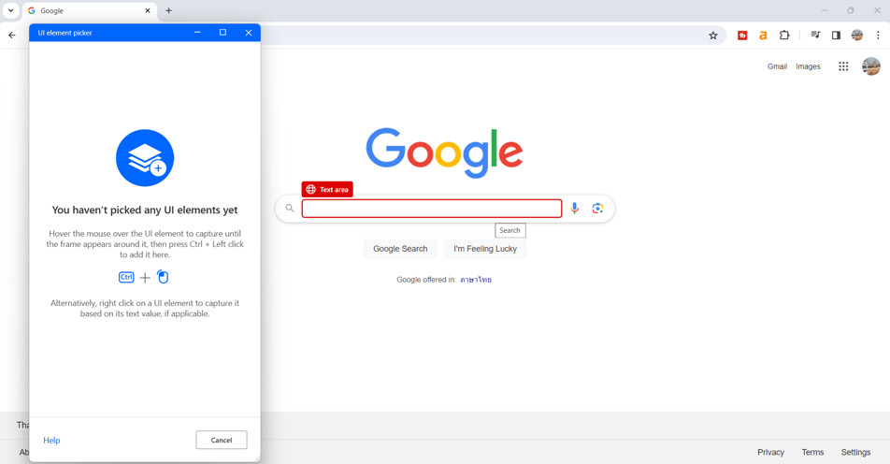890x464 pixels.
Task: Open the Terms footer link
Action: point(812,452)
